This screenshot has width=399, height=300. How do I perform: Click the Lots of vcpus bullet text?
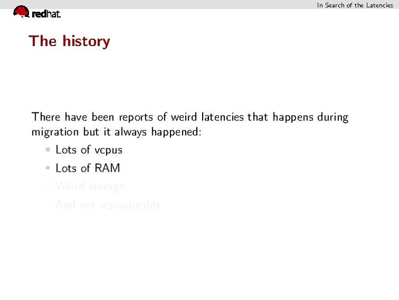tap(88, 150)
